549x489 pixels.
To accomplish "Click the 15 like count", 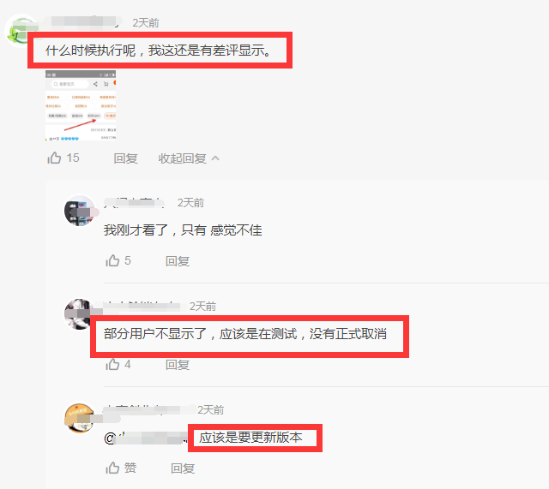I will (x=73, y=158).
